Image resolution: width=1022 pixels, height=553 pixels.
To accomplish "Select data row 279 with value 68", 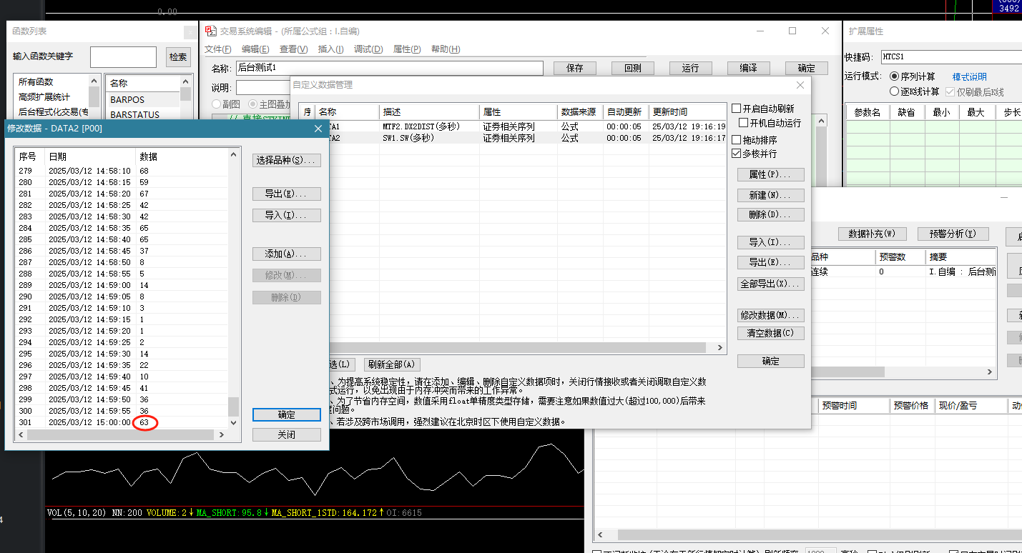I will click(x=122, y=171).
